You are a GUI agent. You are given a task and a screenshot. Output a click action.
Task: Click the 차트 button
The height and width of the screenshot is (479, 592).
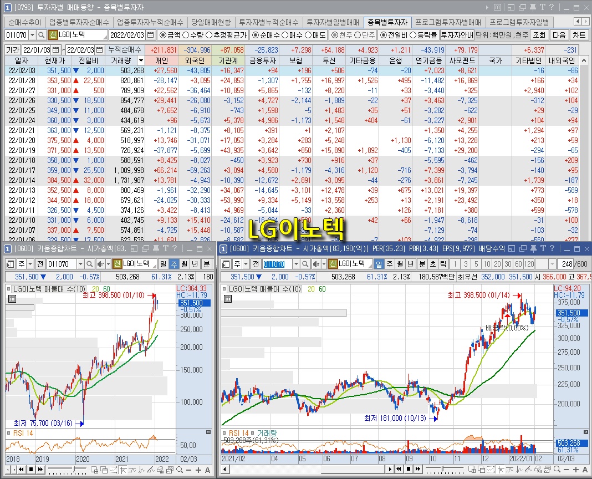click(579, 35)
